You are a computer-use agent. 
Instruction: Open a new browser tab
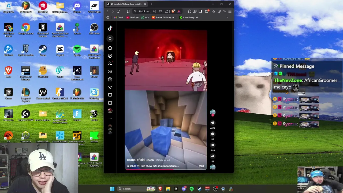pyautogui.click(x=151, y=4)
